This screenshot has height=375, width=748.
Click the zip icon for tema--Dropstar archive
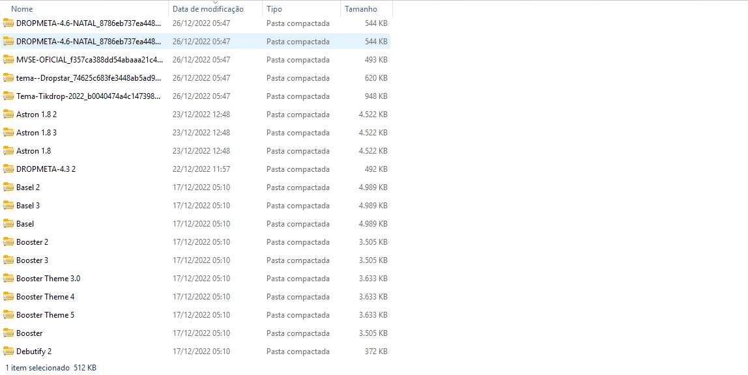coord(8,78)
